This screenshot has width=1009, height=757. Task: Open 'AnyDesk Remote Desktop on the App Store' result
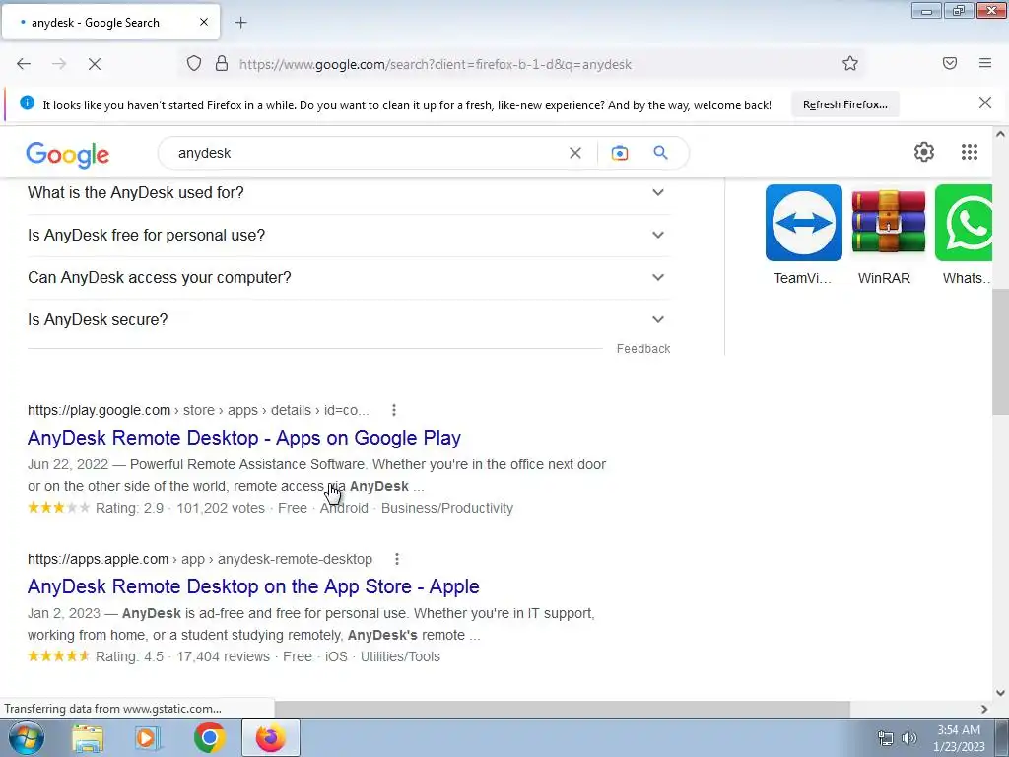253,586
